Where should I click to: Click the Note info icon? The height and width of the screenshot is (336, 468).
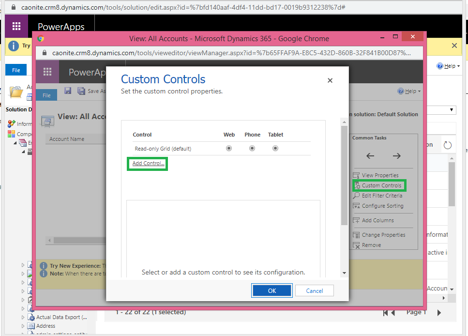44,273
